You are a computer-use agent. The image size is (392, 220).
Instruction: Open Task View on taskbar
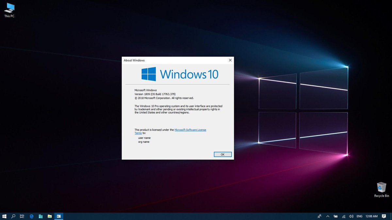pyautogui.click(x=22, y=216)
